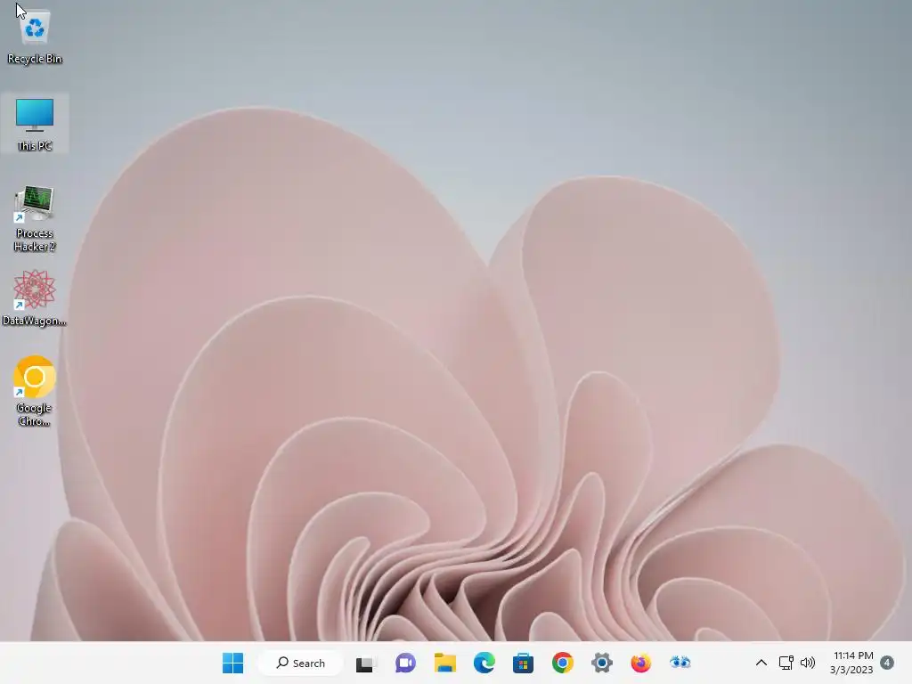
Task: Open File Explorer from the taskbar
Action: pos(445,663)
